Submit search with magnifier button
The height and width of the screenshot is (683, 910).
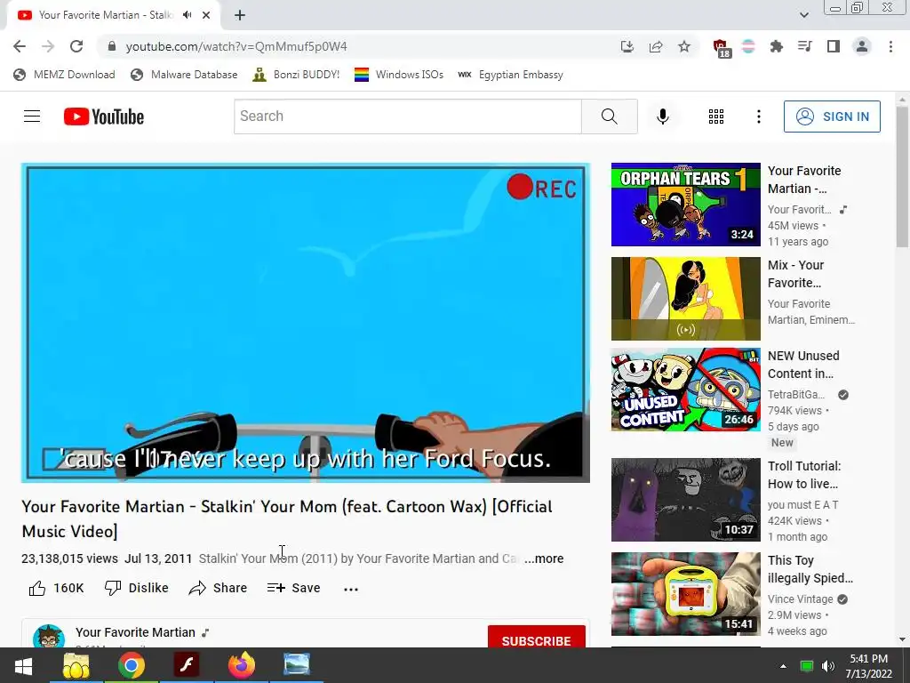click(x=610, y=117)
